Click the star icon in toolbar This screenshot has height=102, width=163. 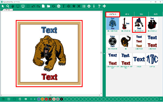coord(74,6)
